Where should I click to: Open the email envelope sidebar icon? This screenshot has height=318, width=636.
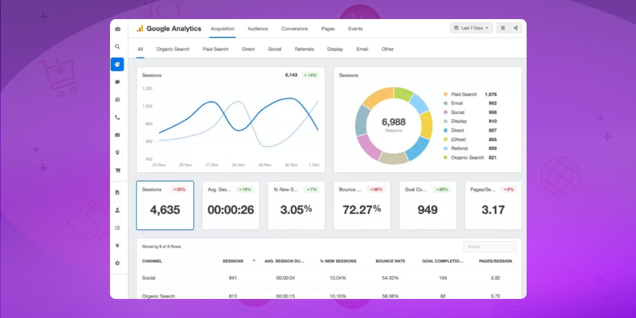click(118, 135)
